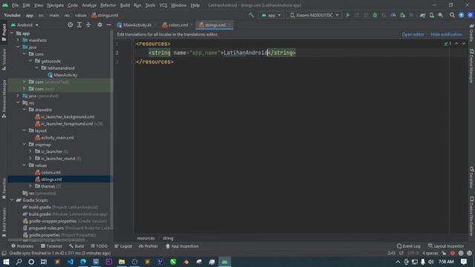This screenshot has width=475, height=267.
Task: Open Android project view dropdown
Action: coord(24,25)
